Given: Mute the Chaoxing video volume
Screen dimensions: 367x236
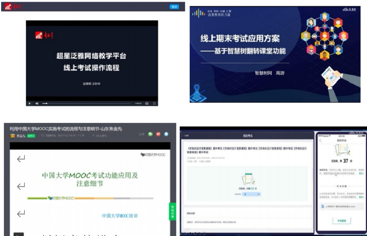Looking at the screenshot, I should click(x=37, y=103).
